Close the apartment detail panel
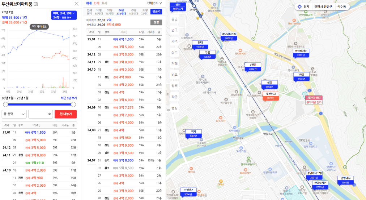The width and height of the screenshot is (366, 200). (x=76, y=4)
